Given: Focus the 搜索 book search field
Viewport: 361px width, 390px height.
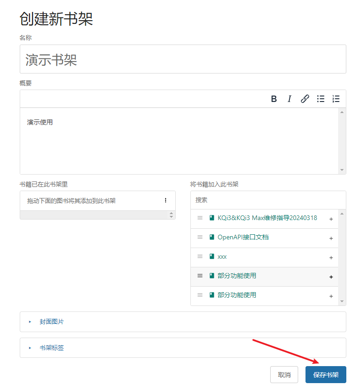Looking at the screenshot, I should [268, 200].
